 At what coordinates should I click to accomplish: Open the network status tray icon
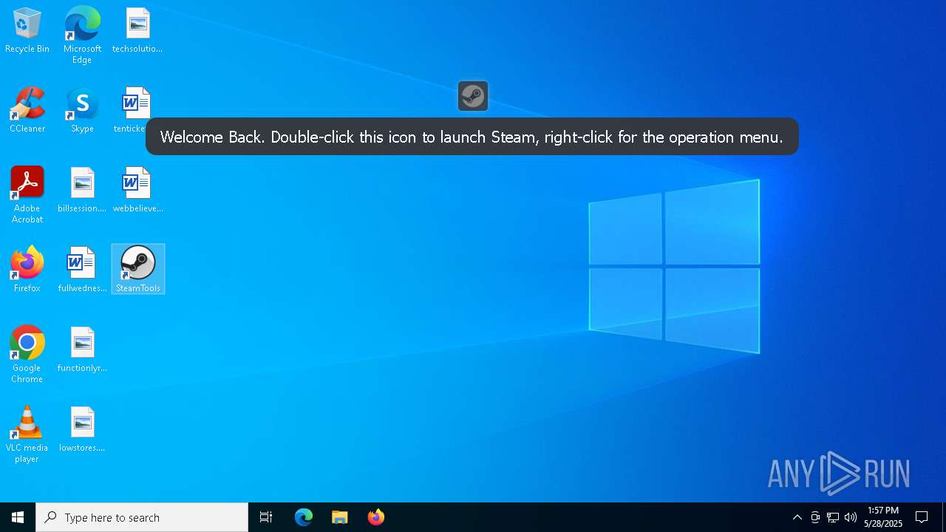(x=833, y=517)
